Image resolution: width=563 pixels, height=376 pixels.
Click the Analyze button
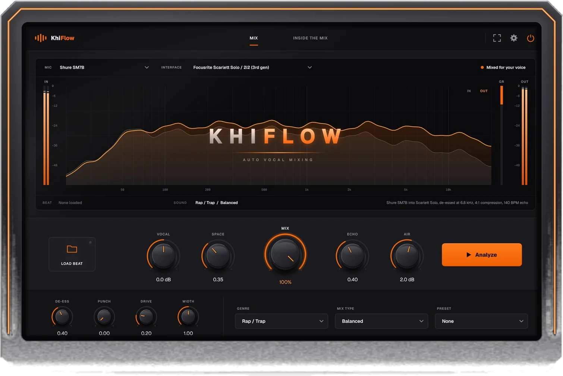pos(482,255)
